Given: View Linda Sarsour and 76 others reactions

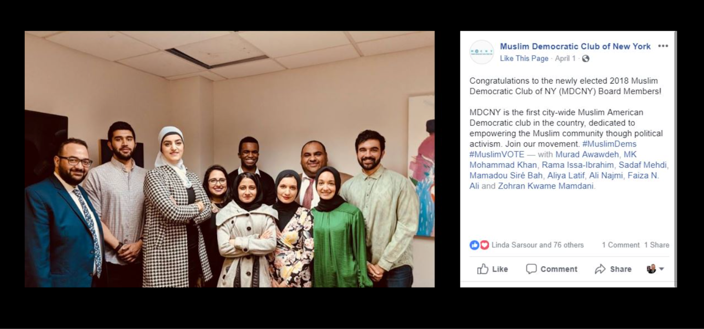Looking at the screenshot, I should pos(537,245).
